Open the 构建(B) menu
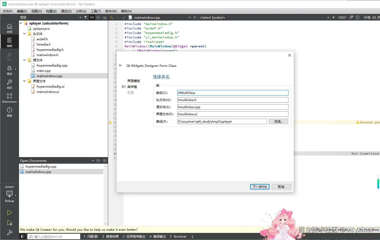 pyautogui.click(x=51, y=11)
